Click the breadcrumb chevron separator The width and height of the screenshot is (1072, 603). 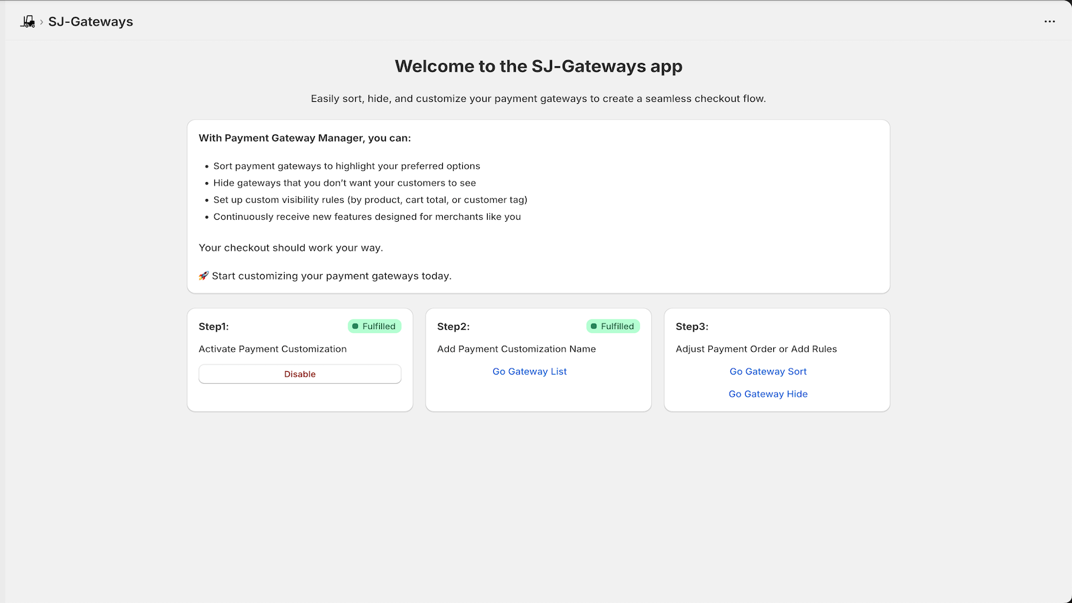[42, 22]
